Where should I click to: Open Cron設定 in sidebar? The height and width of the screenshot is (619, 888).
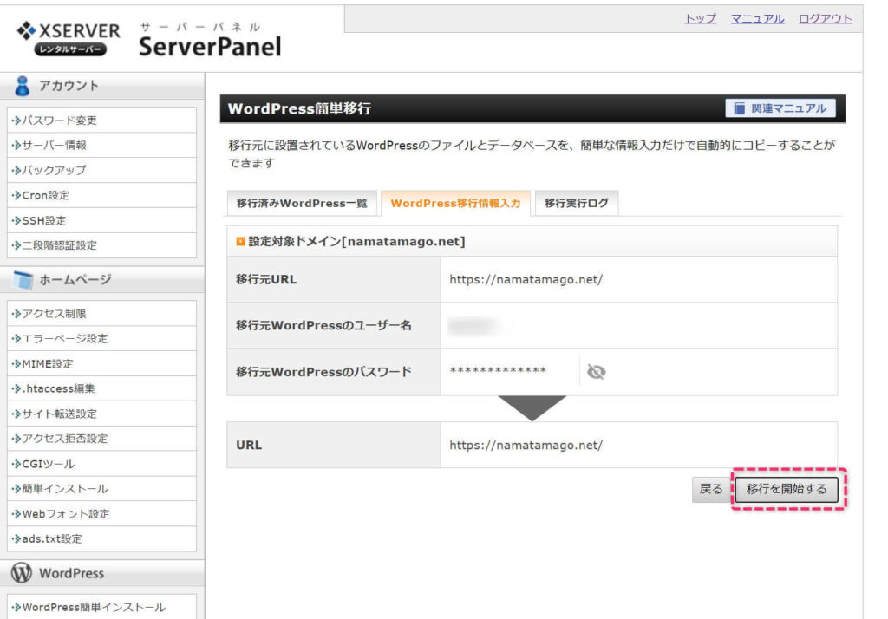(x=102, y=195)
